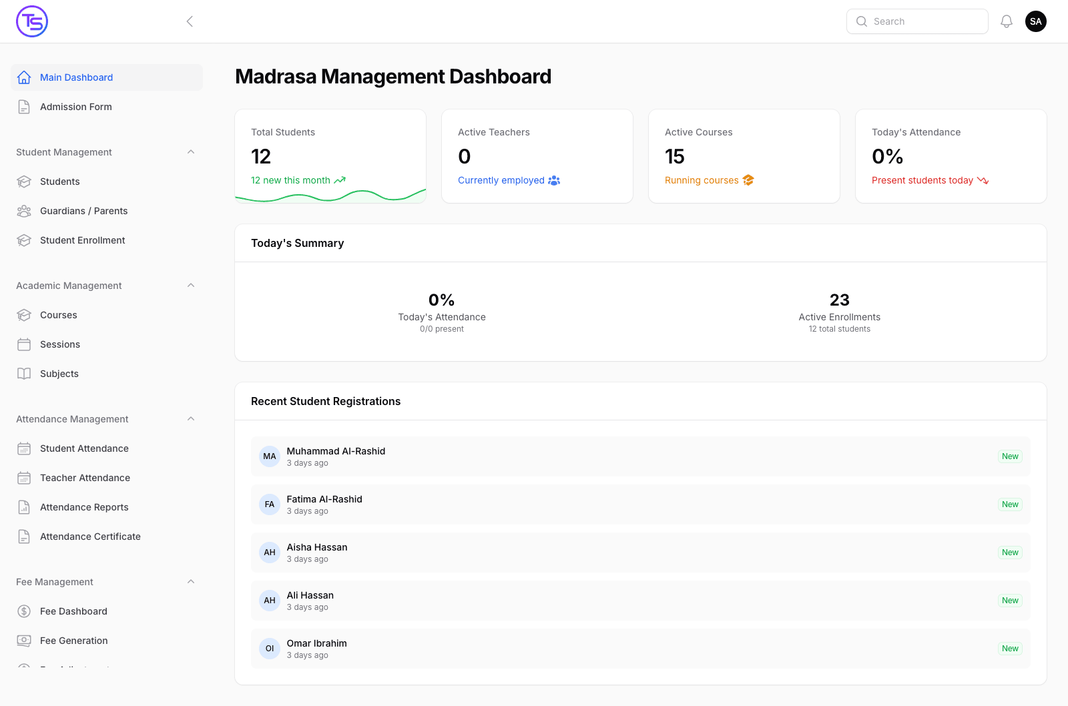Click the Fee Dashboard dollar icon

(x=24, y=611)
